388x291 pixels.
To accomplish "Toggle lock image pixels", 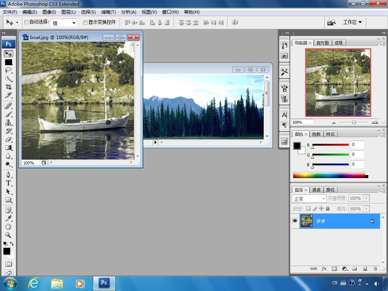I will (315, 208).
